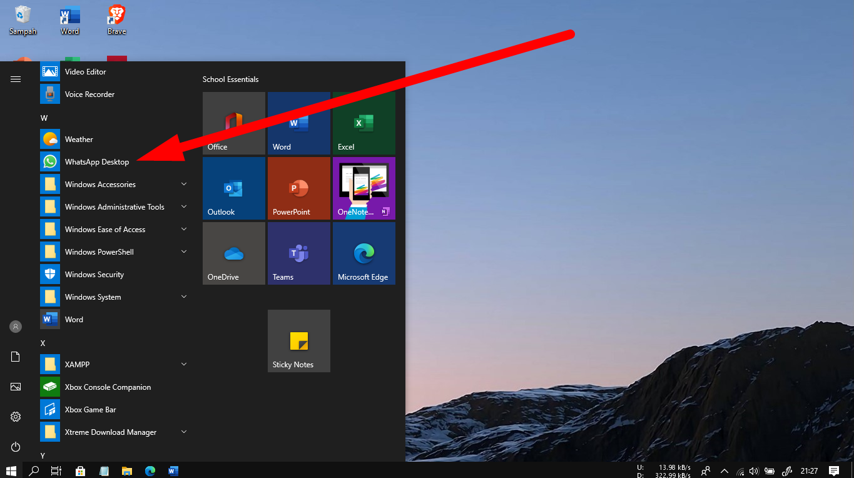Open the Weather app entry
854x478 pixels.
(113, 140)
